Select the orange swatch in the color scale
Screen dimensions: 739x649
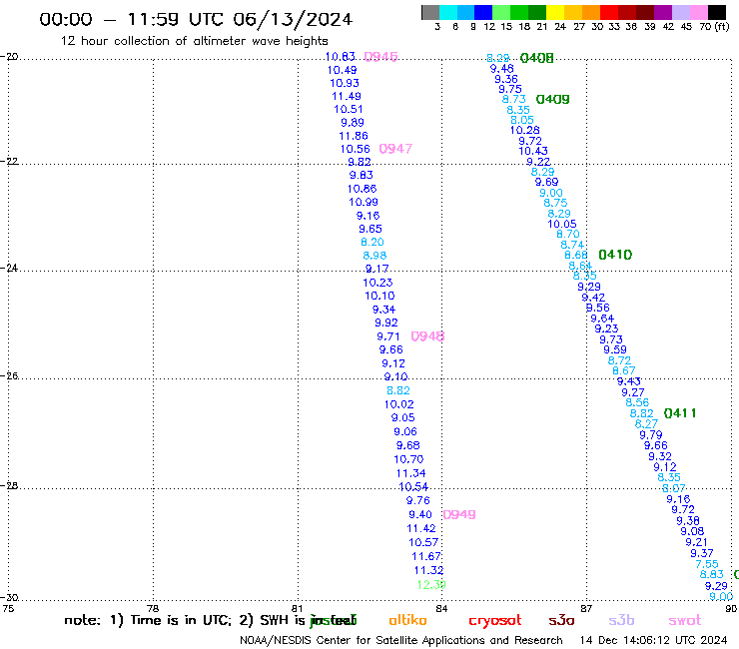coord(591,12)
